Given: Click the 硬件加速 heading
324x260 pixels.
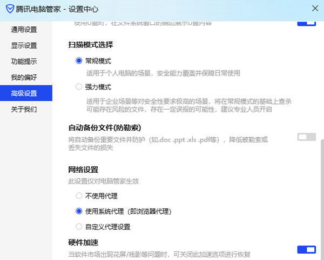Looking at the screenshot, I should (x=83, y=242).
